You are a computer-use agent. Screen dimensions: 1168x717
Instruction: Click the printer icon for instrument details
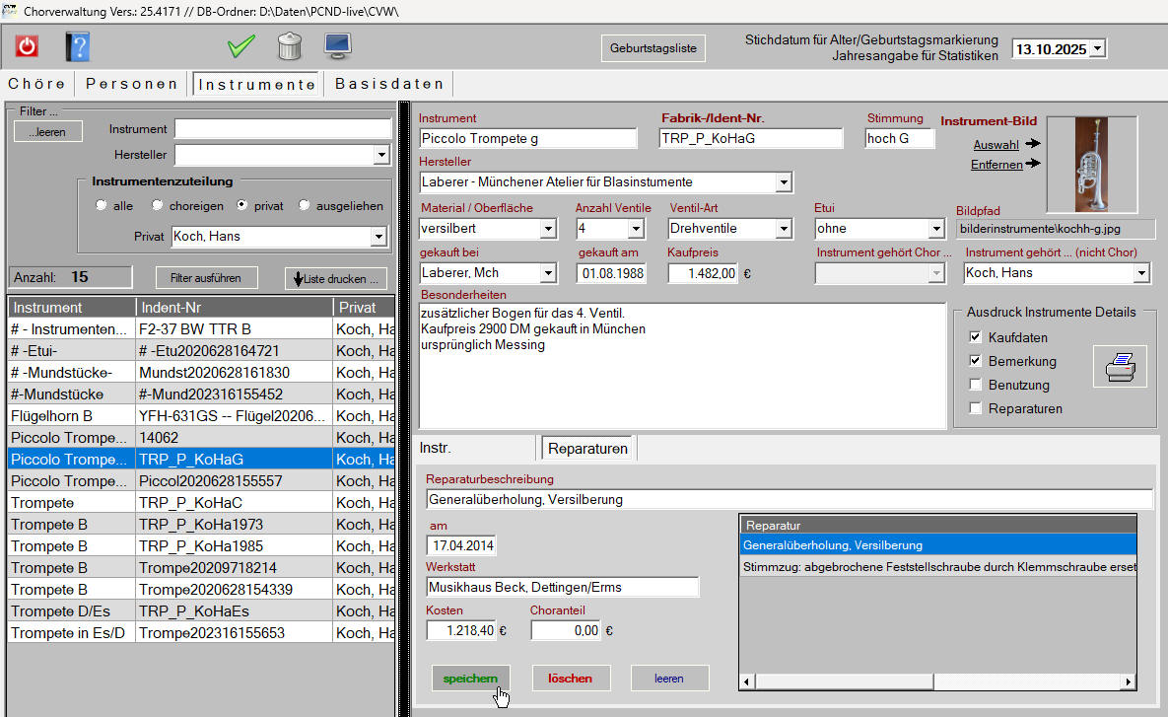(1119, 367)
